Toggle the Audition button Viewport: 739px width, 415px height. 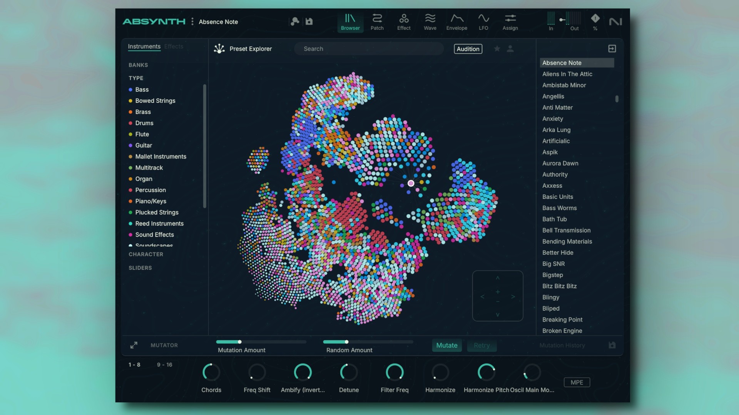[x=468, y=49]
